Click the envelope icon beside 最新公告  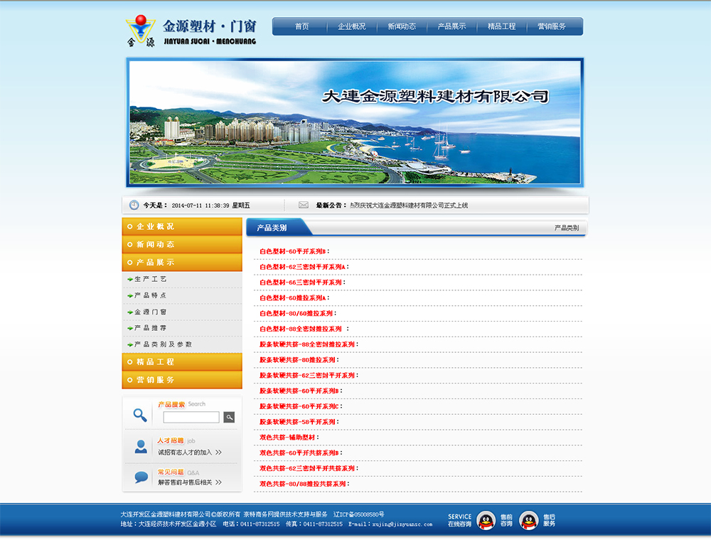click(304, 205)
